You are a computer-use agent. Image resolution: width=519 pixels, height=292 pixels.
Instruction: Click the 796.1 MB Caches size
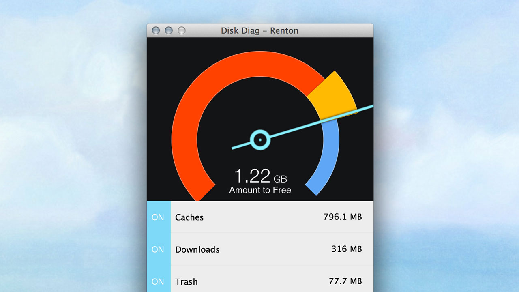coord(343,217)
